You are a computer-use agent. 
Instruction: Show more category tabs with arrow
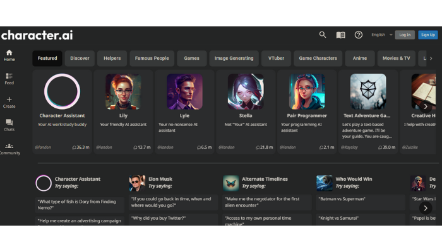[x=431, y=58]
